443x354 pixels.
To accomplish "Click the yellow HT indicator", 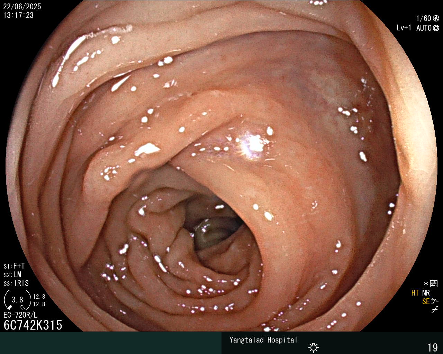I will coord(415,293).
